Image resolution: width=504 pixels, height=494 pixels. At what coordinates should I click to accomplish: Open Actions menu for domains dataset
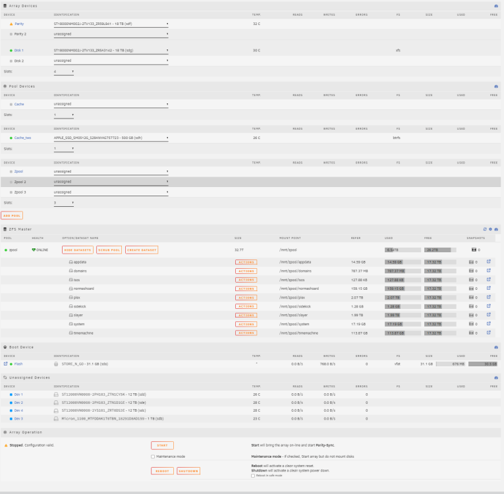coord(246,271)
